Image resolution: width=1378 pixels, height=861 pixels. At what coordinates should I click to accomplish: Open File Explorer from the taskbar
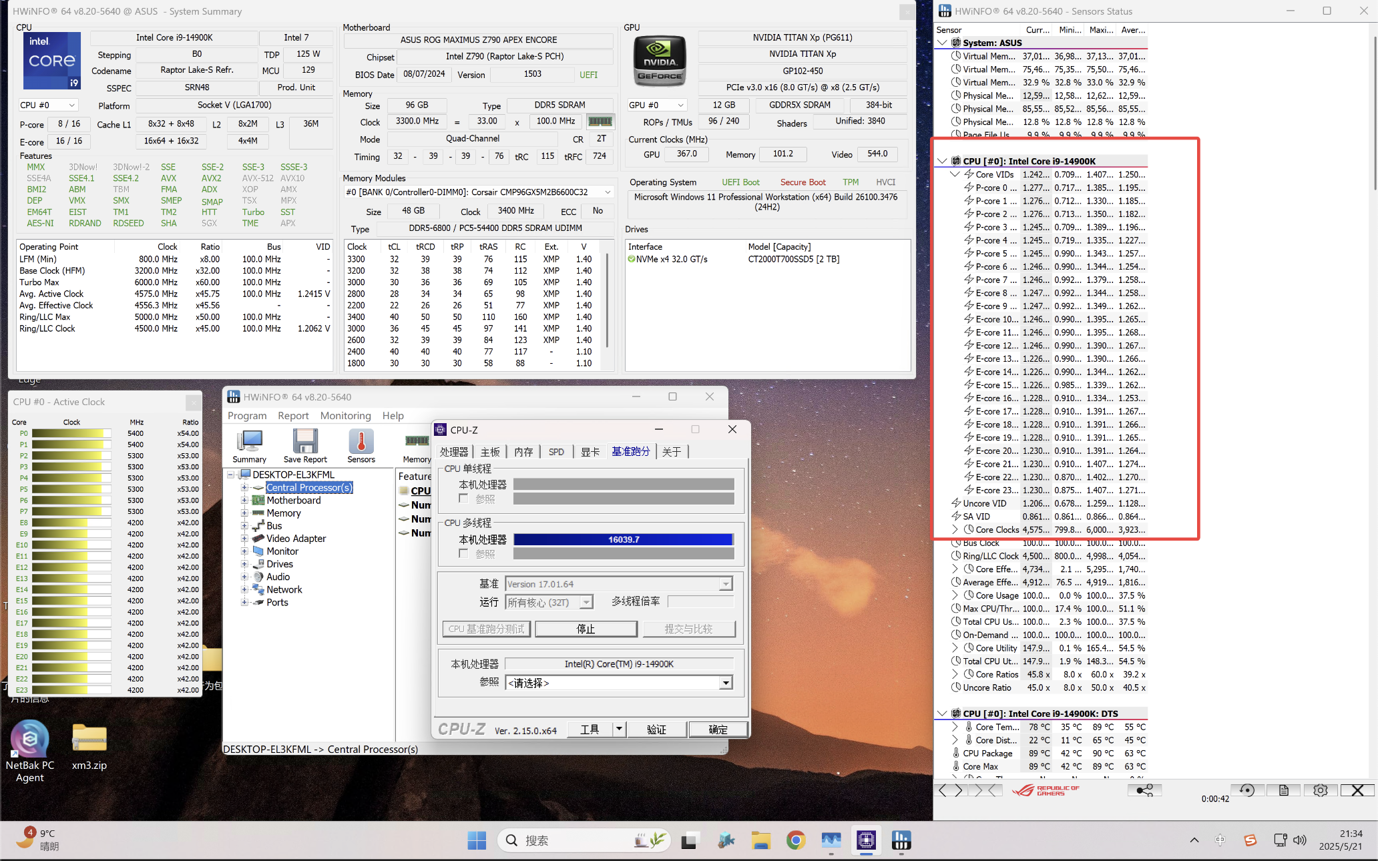(x=760, y=840)
